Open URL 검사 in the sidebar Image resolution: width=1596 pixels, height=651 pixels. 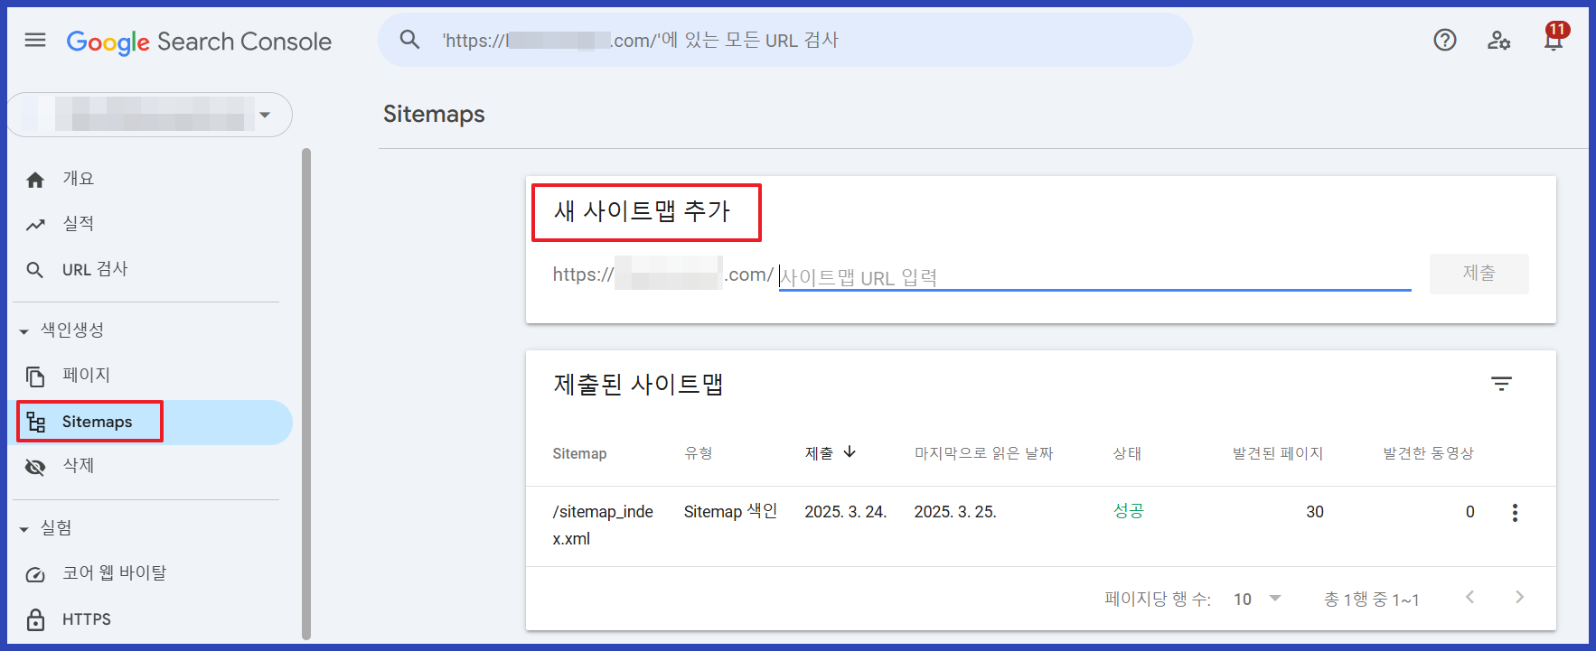pos(150,270)
